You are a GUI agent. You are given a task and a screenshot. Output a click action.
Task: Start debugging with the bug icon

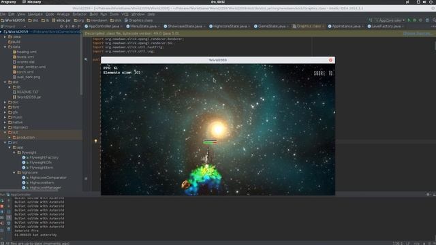[415, 20]
